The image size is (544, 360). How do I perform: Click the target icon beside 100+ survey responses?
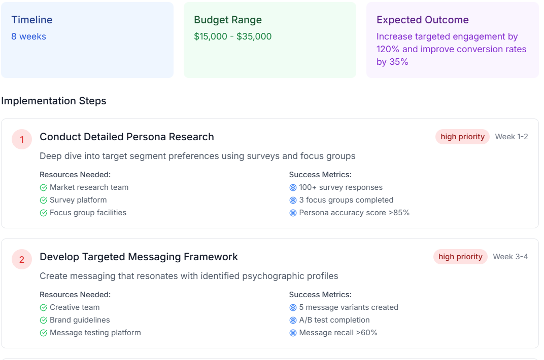tap(293, 187)
